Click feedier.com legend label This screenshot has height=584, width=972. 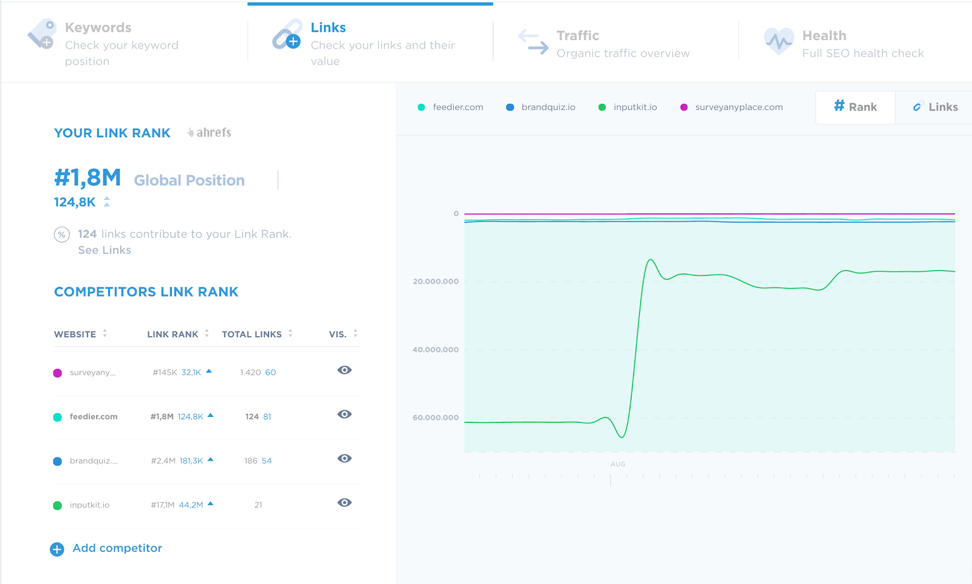(x=458, y=107)
